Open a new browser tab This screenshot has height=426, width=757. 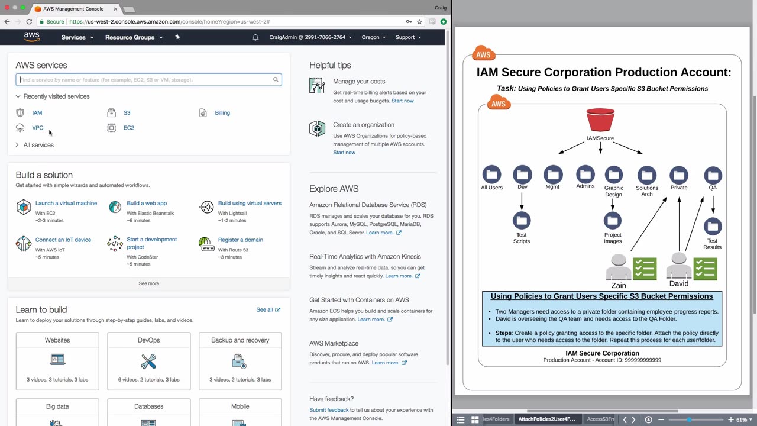(x=129, y=9)
